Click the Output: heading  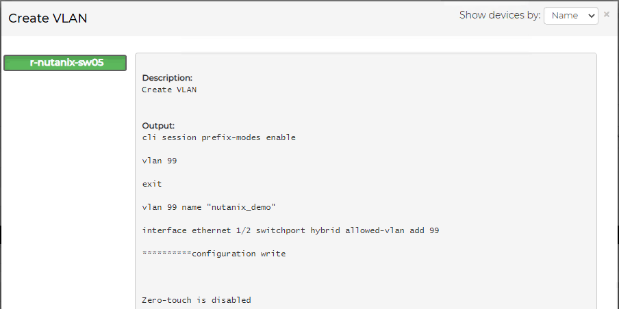tap(158, 126)
